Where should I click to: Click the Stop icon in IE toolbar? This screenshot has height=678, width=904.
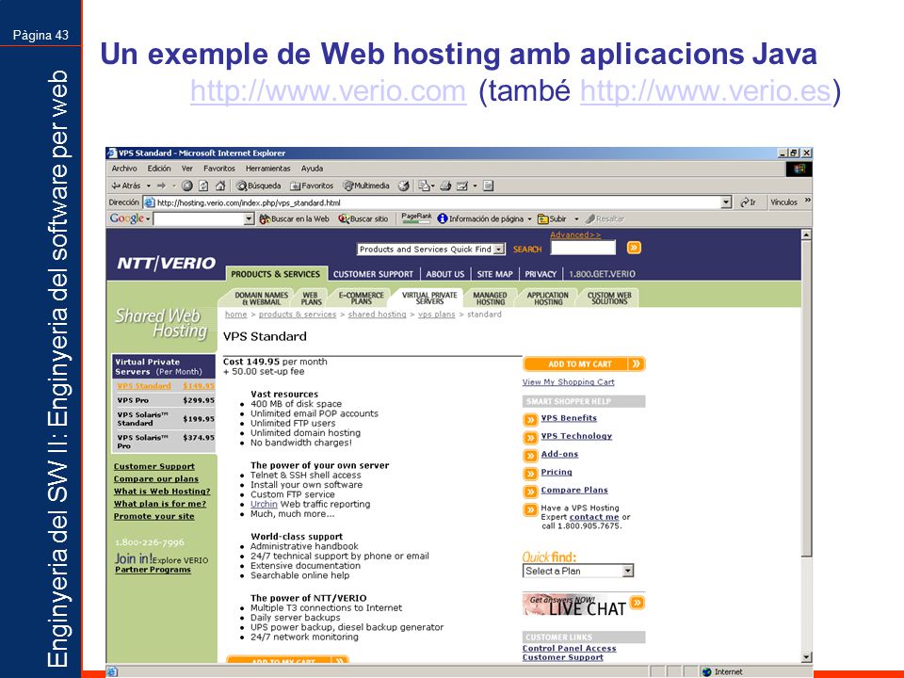[x=186, y=186]
